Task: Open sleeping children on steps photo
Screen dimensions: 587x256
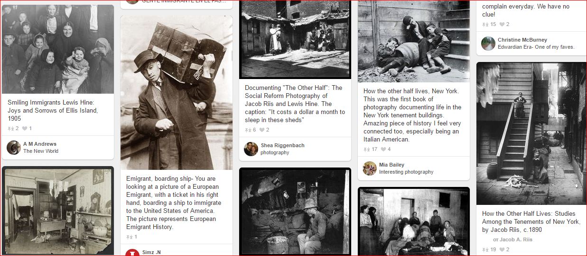Action: point(414,41)
